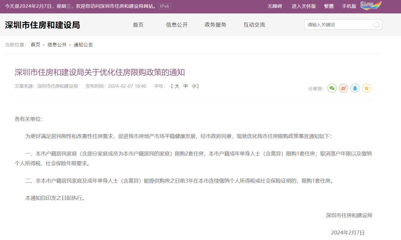Click the closing date 2024年2月7日
This screenshot has height=240, width=401.
[x=348, y=233]
